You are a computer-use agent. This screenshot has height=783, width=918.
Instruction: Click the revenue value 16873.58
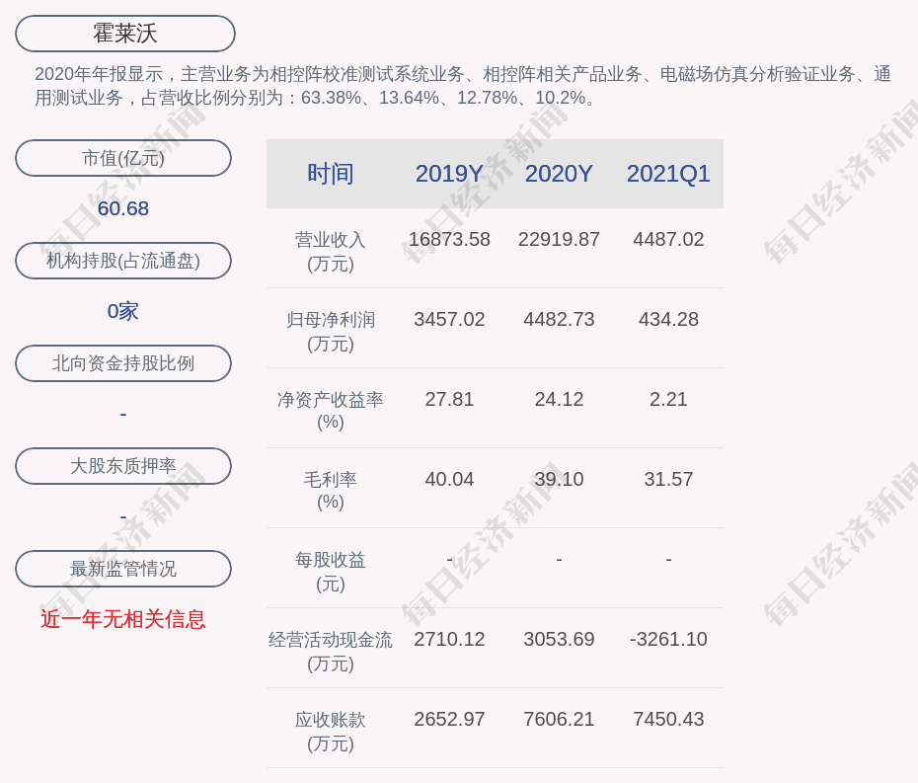449,240
